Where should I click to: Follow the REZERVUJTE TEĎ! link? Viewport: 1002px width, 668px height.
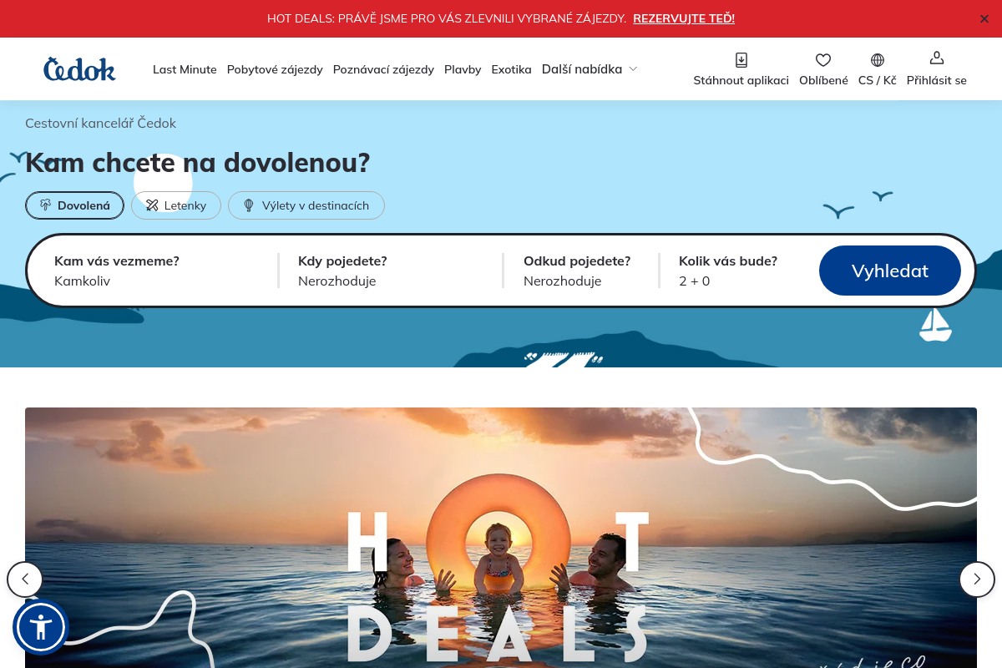[x=683, y=18]
